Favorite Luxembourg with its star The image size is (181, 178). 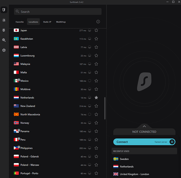tap(96, 56)
